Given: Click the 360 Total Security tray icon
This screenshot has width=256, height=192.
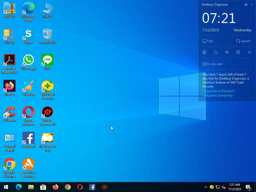Looking at the screenshot, I should click(x=211, y=187).
